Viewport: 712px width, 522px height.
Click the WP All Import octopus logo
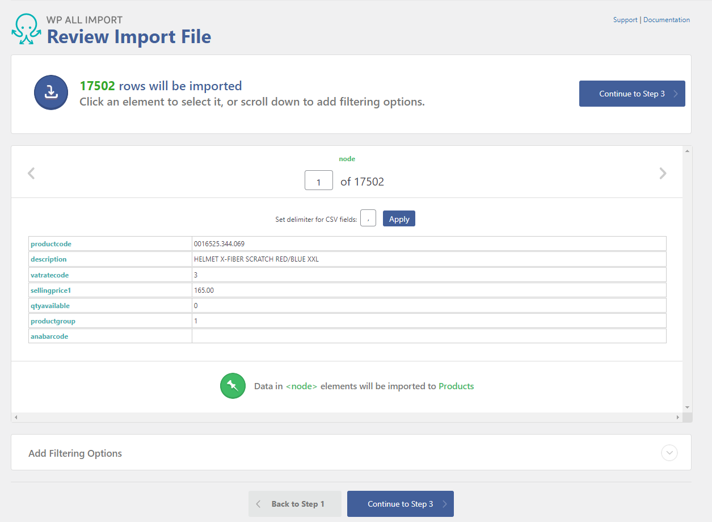(x=26, y=30)
